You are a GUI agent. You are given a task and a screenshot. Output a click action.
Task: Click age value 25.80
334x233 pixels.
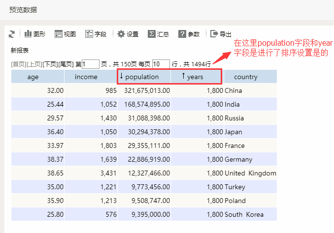pos(55,214)
